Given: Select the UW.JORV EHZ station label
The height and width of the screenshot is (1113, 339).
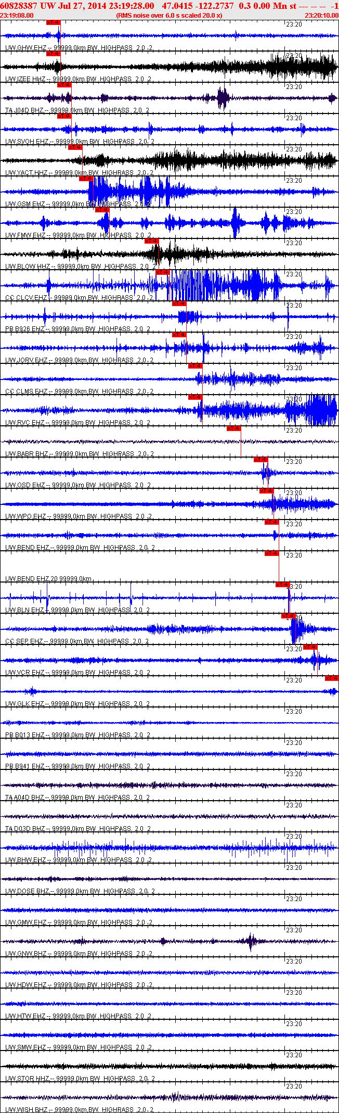Looking at the screenshot, I should pos(79,360).
